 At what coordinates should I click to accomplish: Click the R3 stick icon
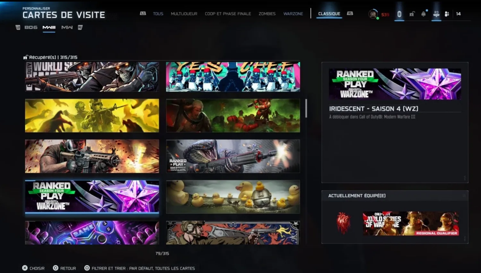click(436, 14)
